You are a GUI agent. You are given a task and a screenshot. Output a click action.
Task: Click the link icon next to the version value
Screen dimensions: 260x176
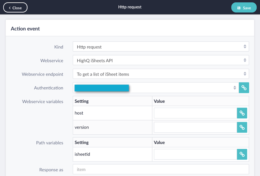pyautogui.click(x=242, y=127)
